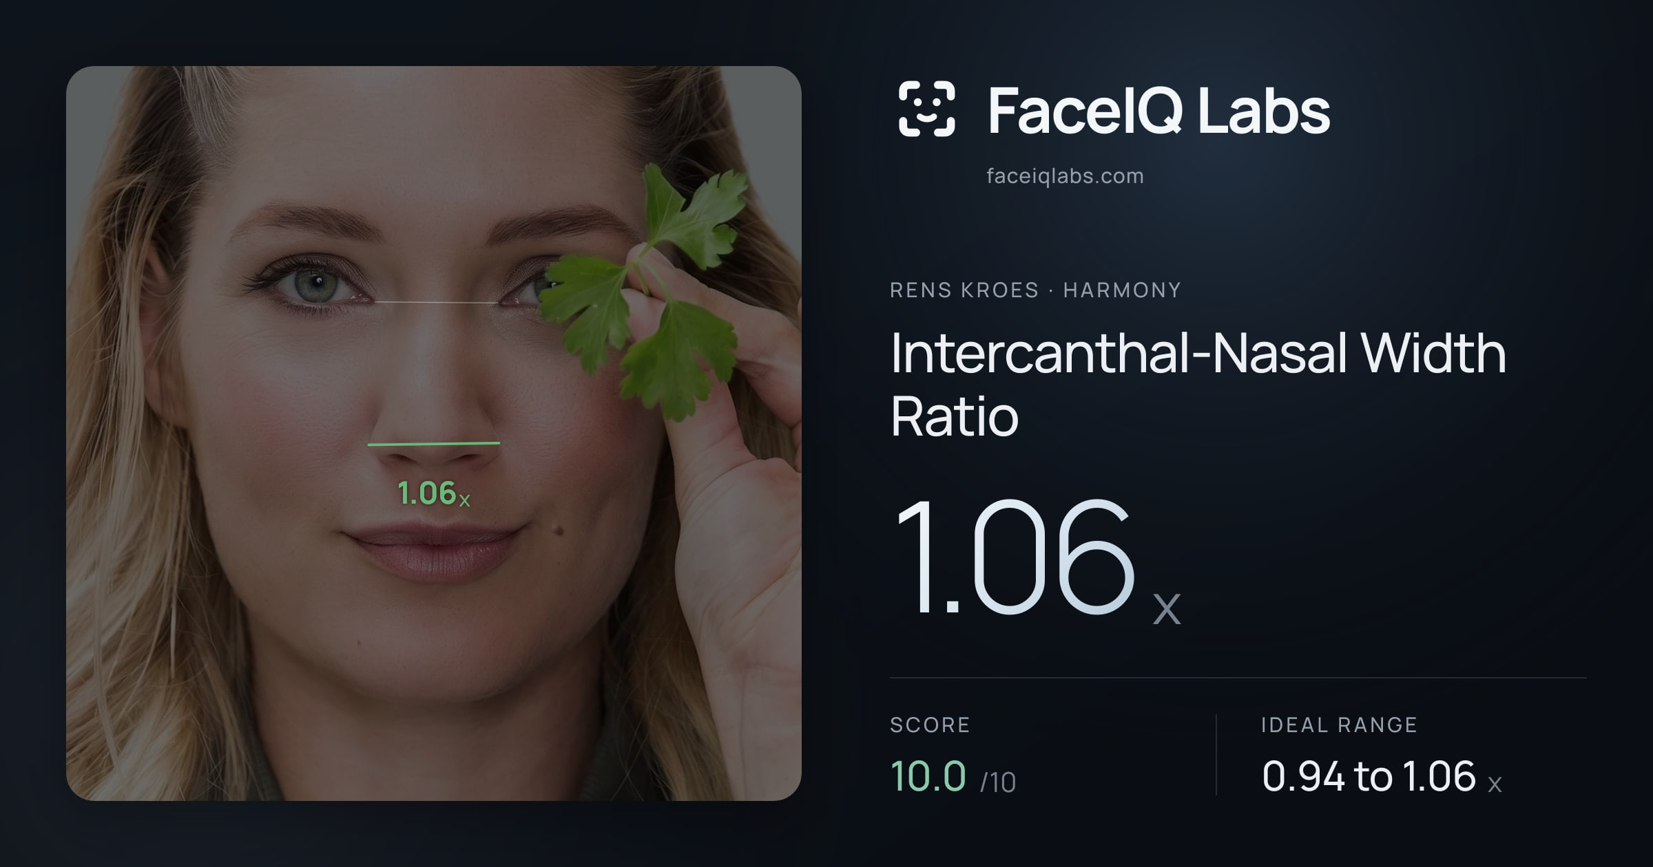Viewport: 1653px width, 867px height.
Task: Click the IDEAL RANGE label
Action: pos(1339,725)
